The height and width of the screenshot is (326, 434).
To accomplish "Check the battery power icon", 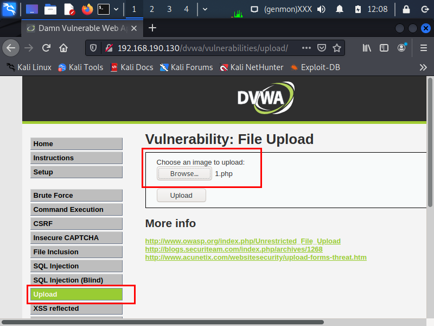I will coord(358,9).
